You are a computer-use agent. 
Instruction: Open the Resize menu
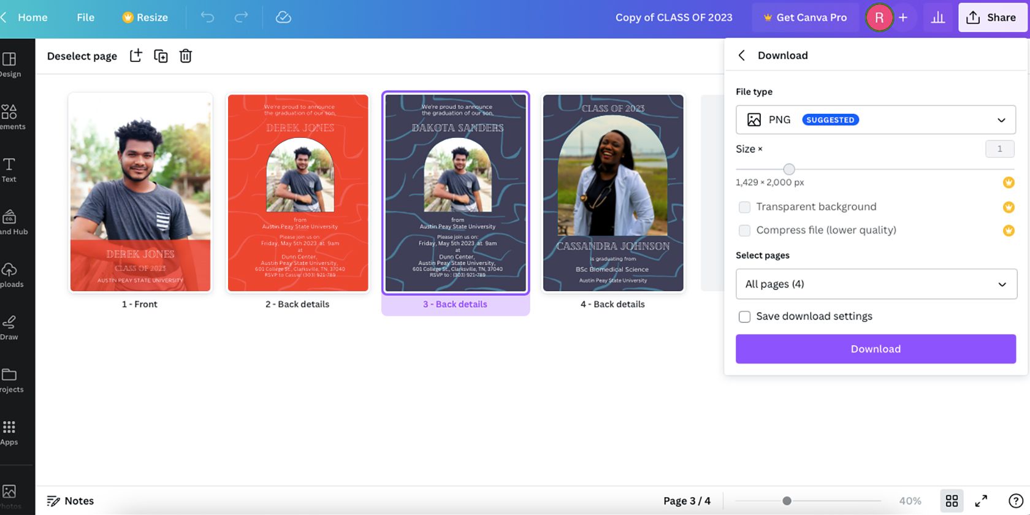click(x=145, y=17)
